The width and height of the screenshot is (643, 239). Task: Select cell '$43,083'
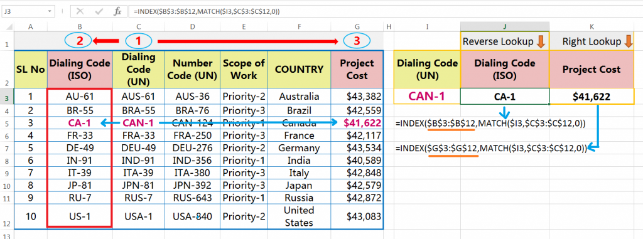357,216
